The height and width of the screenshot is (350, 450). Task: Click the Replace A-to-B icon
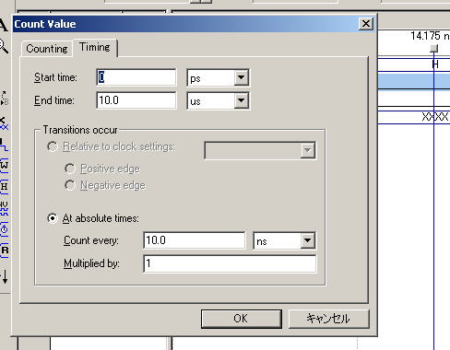point(4,98)
